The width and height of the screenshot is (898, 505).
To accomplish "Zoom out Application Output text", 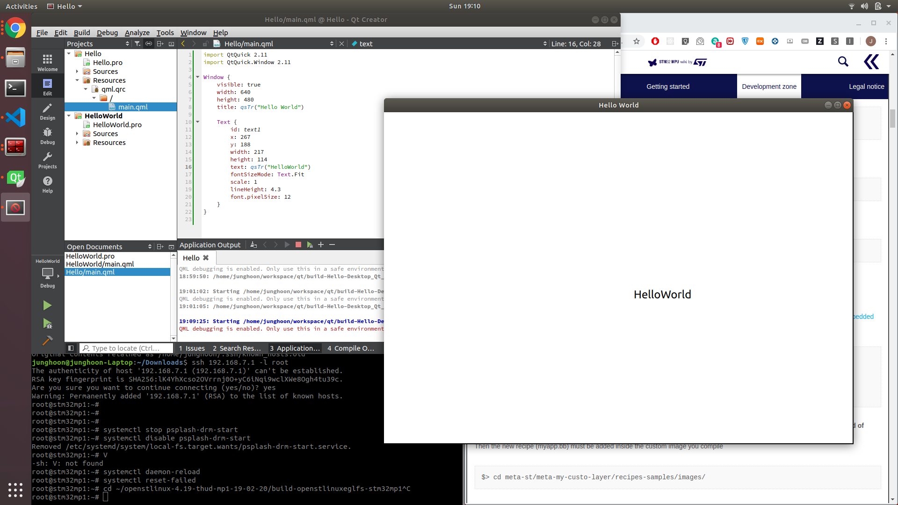I will click(x=332, y=245).
